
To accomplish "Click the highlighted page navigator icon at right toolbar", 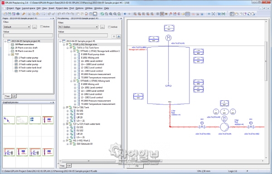I will (232, 14).
